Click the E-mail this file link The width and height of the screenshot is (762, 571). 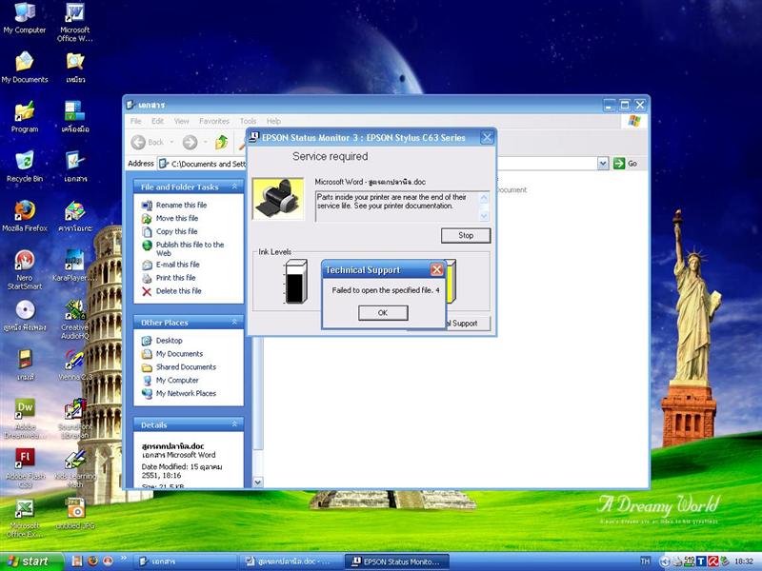pos(178,265)
